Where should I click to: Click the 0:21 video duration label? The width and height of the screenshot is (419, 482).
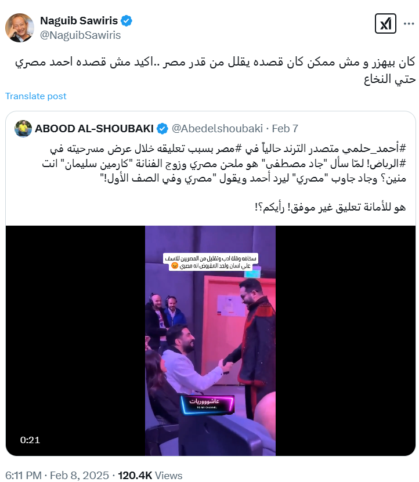(30, 440)
